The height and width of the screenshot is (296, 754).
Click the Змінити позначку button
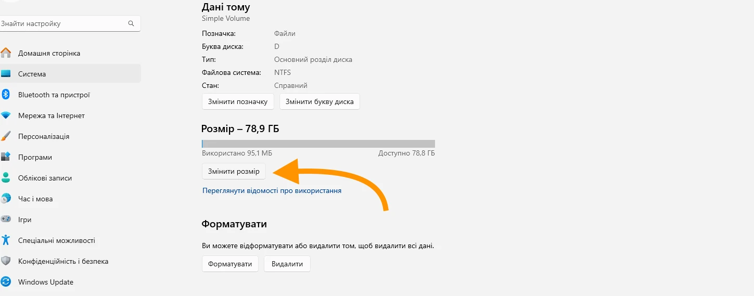tap(238, 101)
